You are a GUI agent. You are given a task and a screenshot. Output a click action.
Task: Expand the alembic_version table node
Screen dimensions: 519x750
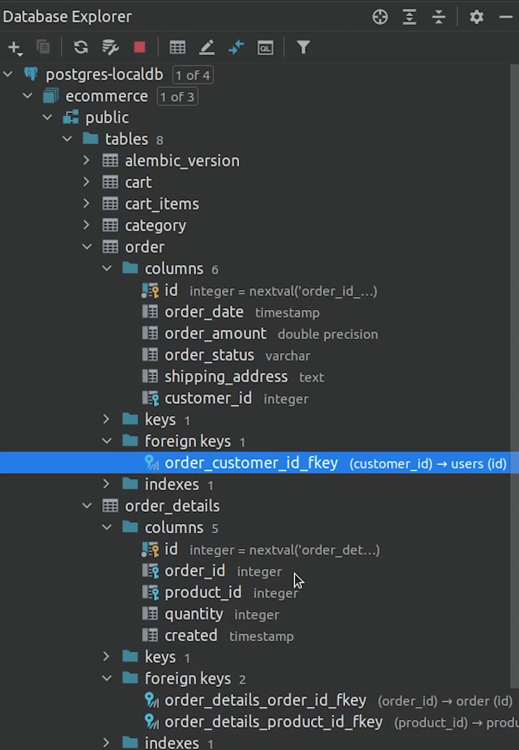point(87,161)
